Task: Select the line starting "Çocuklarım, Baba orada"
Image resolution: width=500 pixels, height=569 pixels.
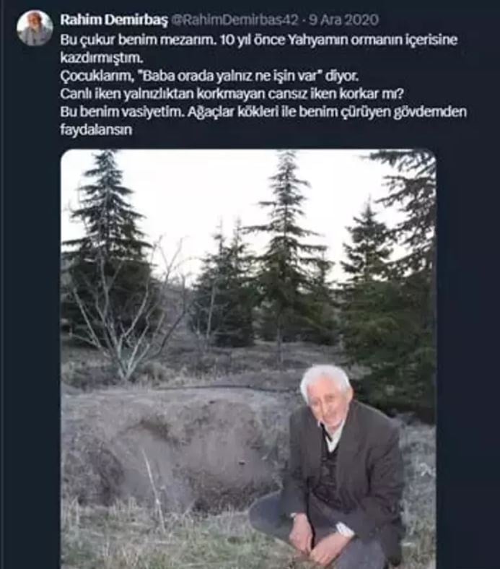Action: (x=209, y=76)
